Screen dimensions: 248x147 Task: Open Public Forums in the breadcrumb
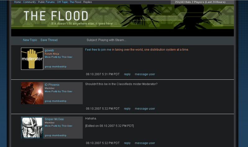coord(46,2)
